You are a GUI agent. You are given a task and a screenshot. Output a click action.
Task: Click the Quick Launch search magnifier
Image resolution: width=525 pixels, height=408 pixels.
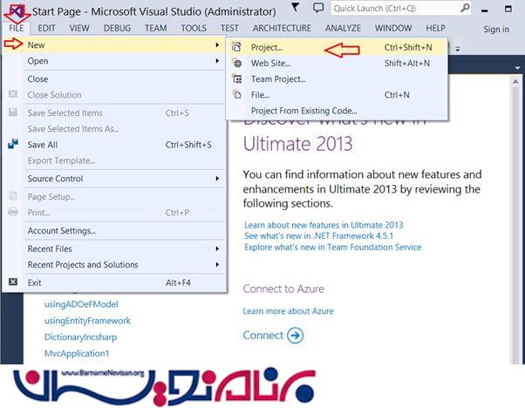tap(465, 8)
